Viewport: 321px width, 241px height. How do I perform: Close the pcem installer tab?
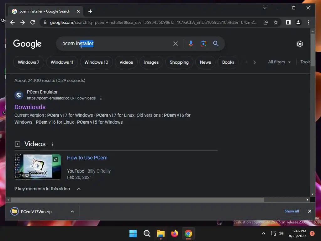[x=78, y=11]
